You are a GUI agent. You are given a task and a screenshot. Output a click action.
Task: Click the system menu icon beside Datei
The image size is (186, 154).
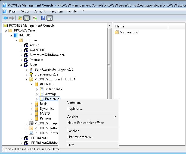click(x=4, y=11)
